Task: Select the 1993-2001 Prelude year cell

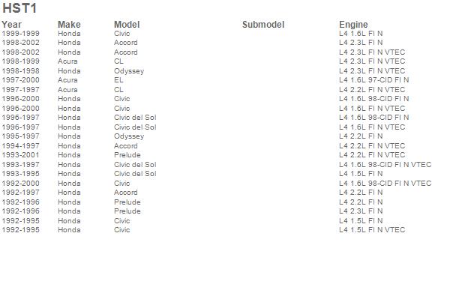Action: pyautogui.click(x=21, y=155)
